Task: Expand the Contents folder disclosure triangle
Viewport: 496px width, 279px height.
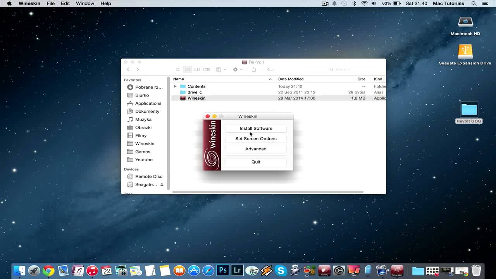Action: click(175, 86)
